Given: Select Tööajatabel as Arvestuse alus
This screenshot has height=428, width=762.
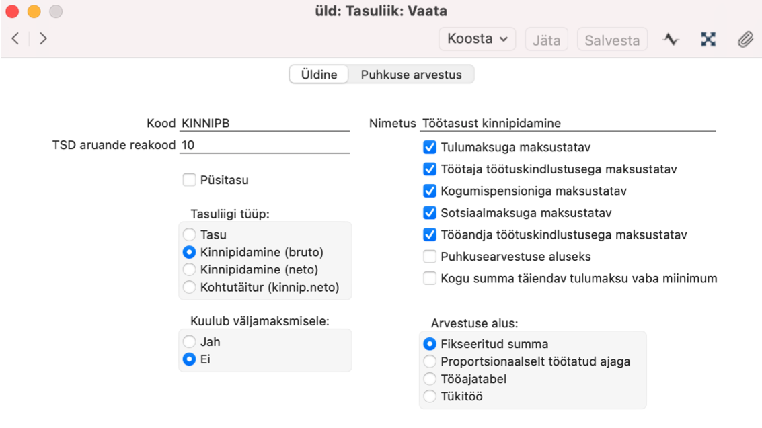Looking at the screenshot, I should pos(430,379).
